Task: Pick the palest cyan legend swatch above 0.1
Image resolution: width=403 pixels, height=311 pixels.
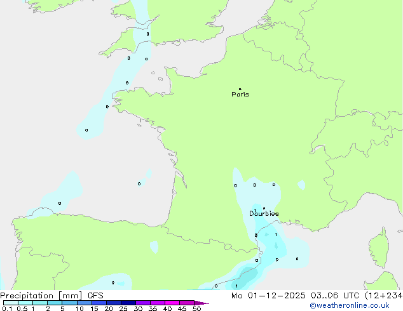Action: [11, 303]
